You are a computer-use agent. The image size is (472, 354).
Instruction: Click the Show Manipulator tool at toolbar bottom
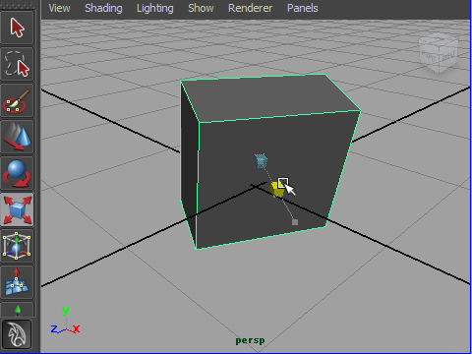[17, 310]
